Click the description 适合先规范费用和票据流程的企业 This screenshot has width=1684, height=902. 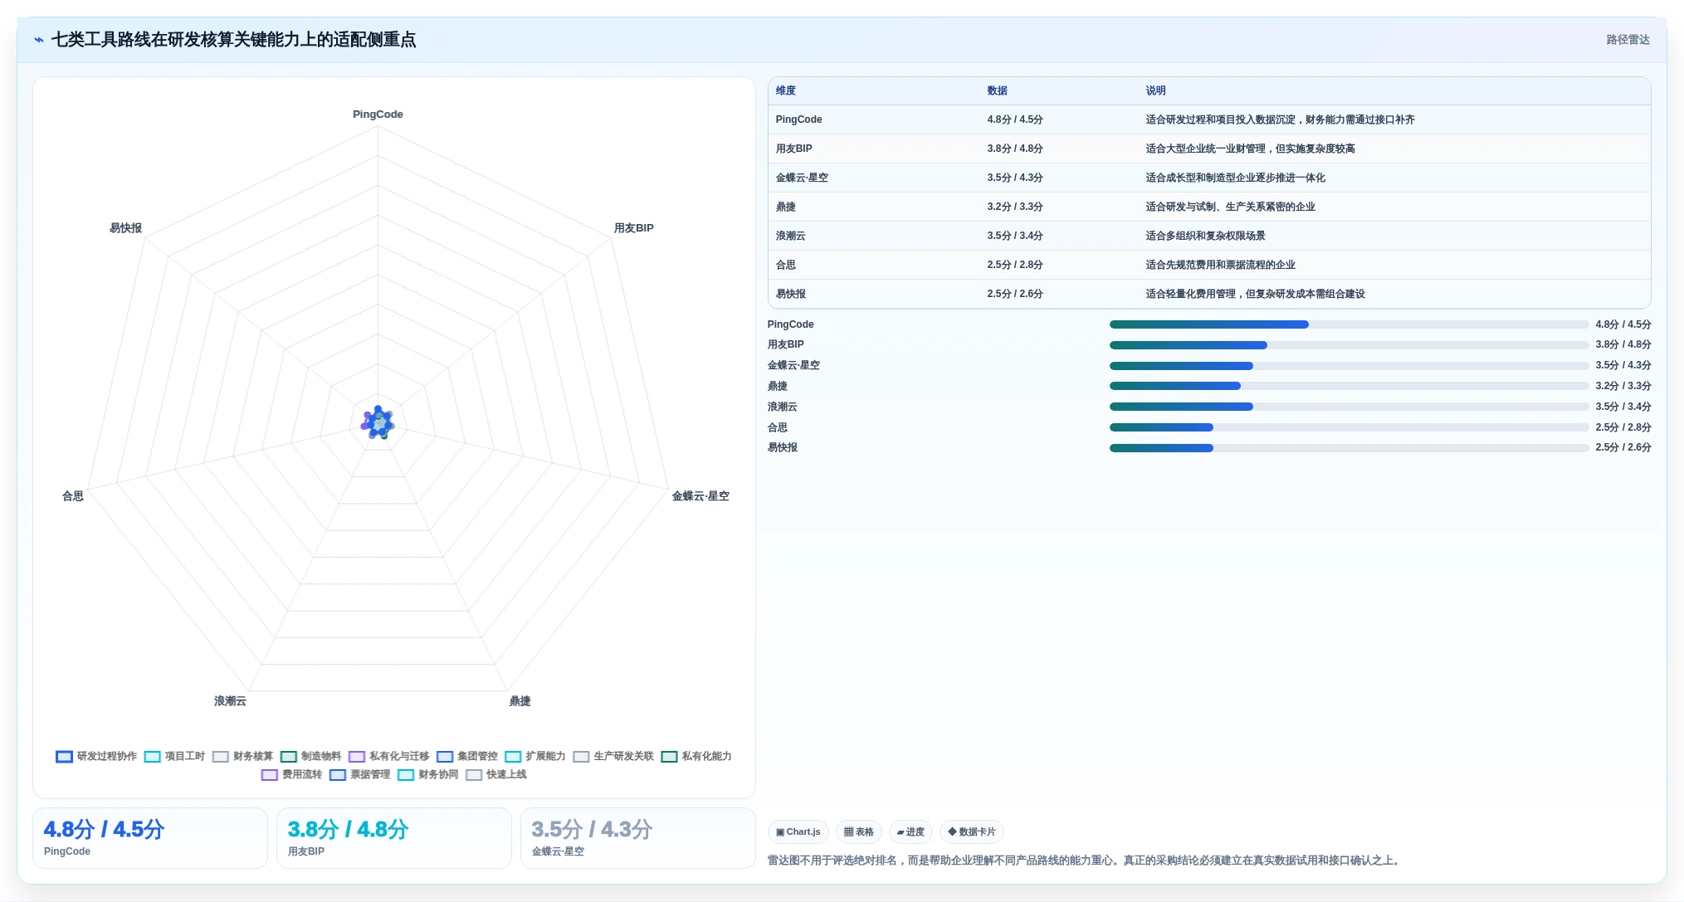[x=1220, y=265]
